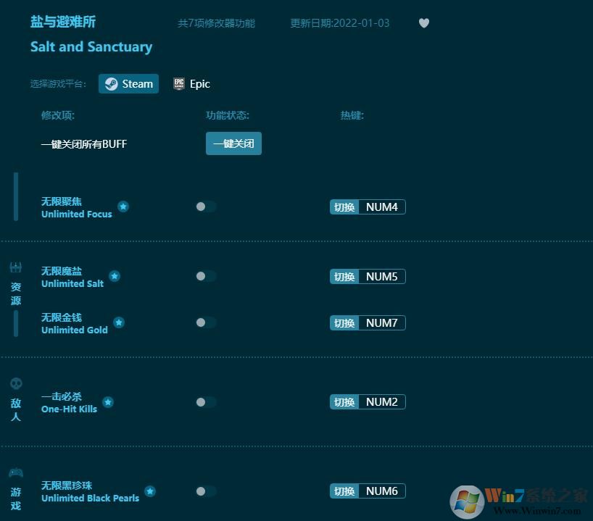
Task: Star the Unlimited Black Pearls cheat
Action: [150, 491]
